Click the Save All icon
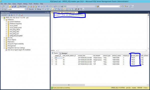150x90 pixels. 15,6
